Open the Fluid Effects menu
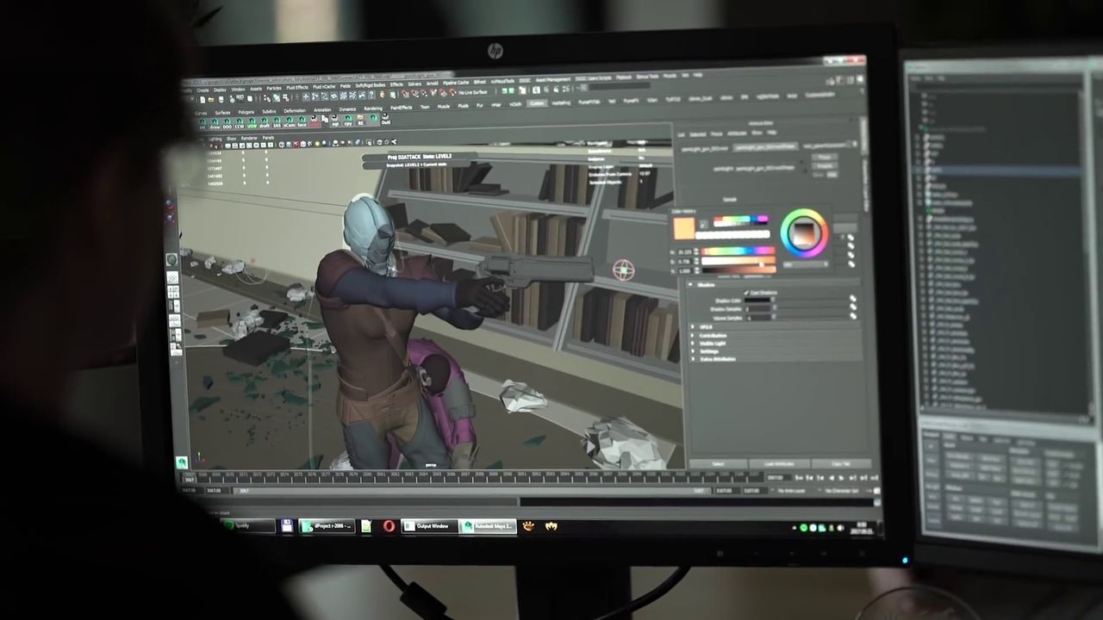This screenshot has height=620, width=1103. 297,88
